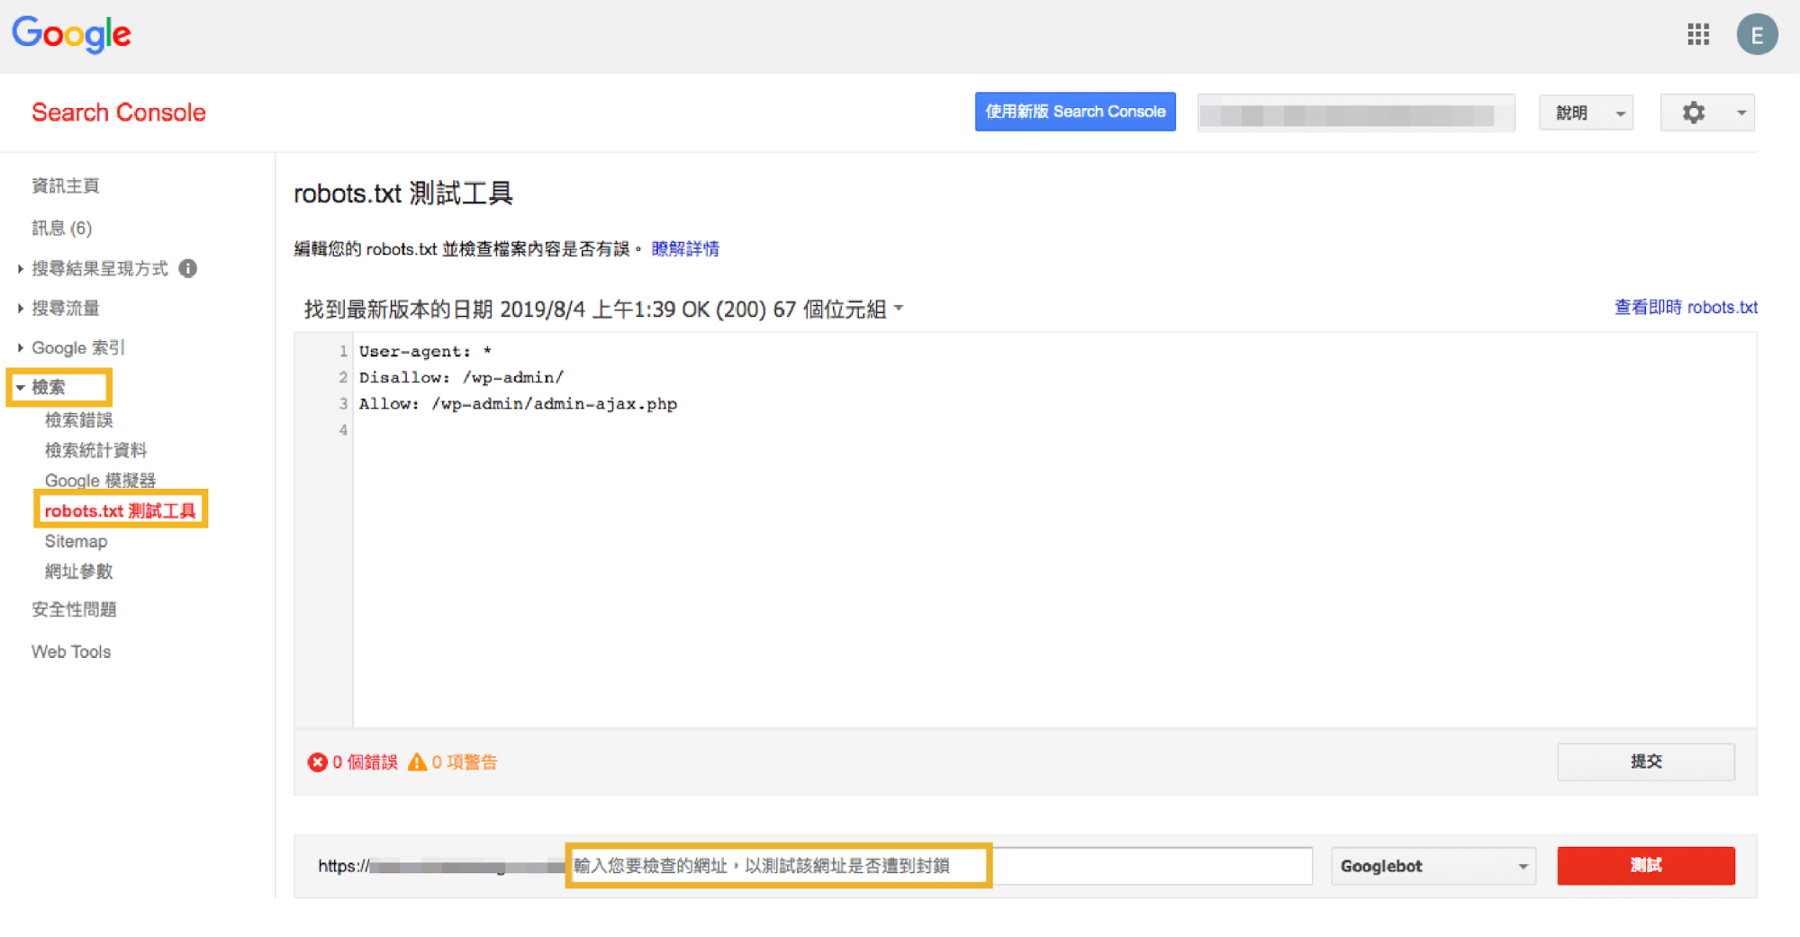
Task: Open the 瞭解詳情 link
Action: click(685, 248)
